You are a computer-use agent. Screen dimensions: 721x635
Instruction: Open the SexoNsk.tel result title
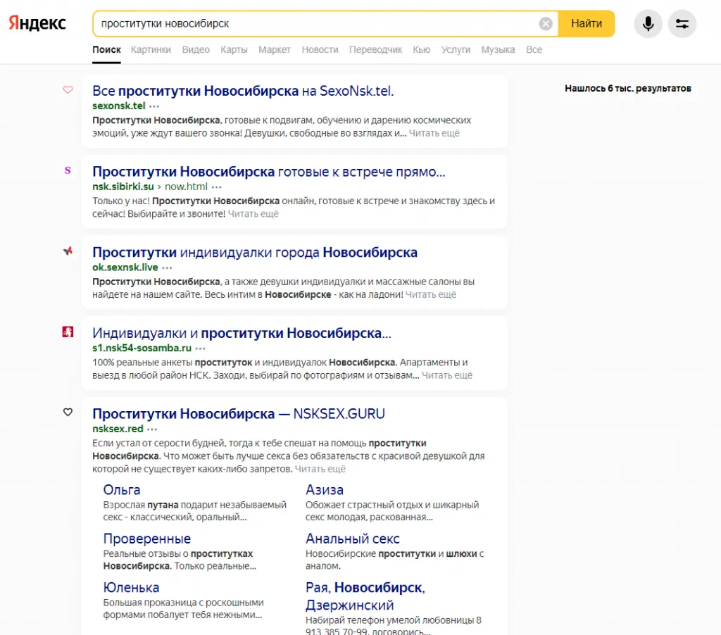(x=243, y=91)
